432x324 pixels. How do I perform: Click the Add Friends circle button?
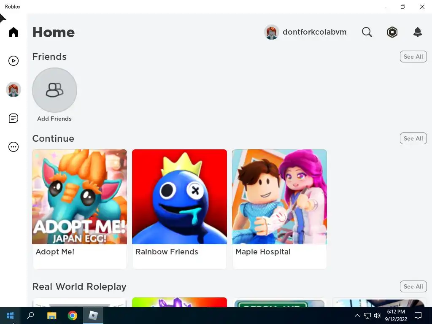(x=54, y=90)
